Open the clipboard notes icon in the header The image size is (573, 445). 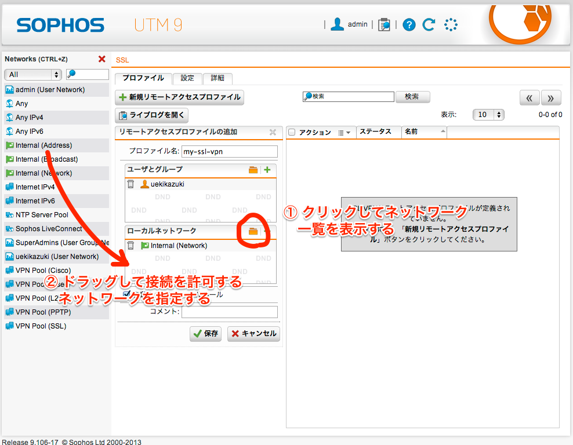(x=384, y=24)
